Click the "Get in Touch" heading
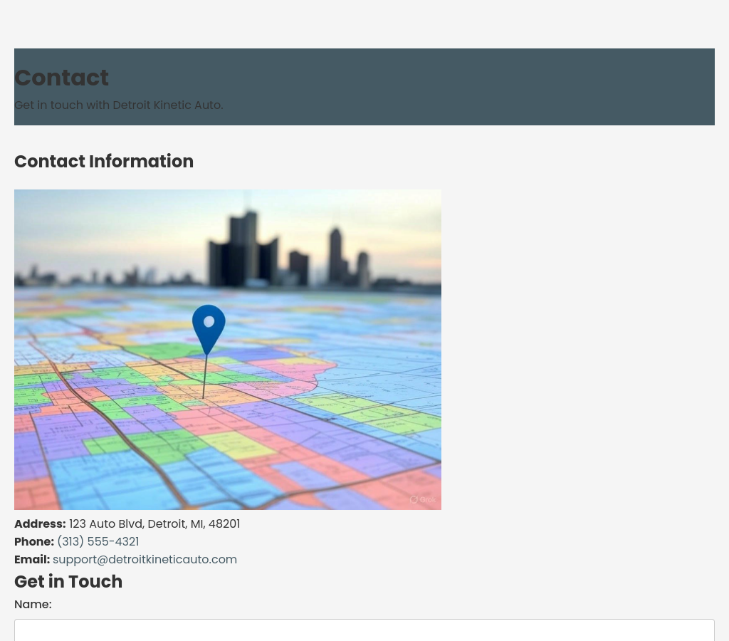 click(68, 582)
